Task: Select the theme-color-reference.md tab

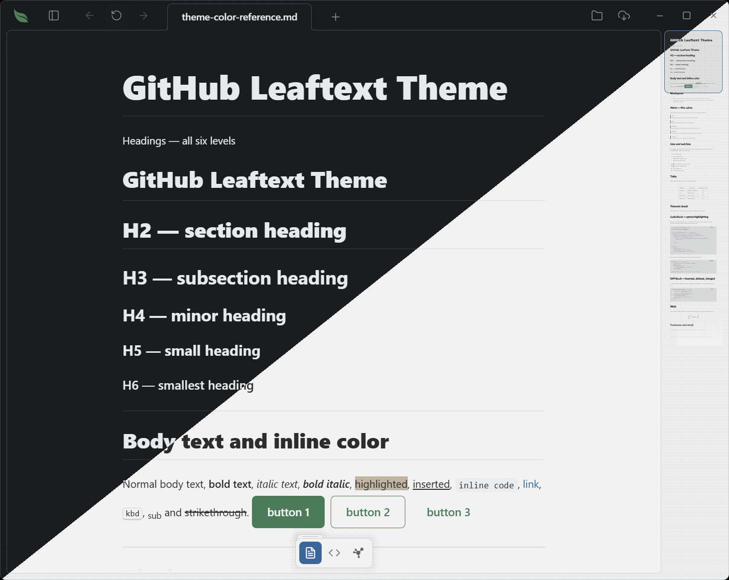Action: 240,17
